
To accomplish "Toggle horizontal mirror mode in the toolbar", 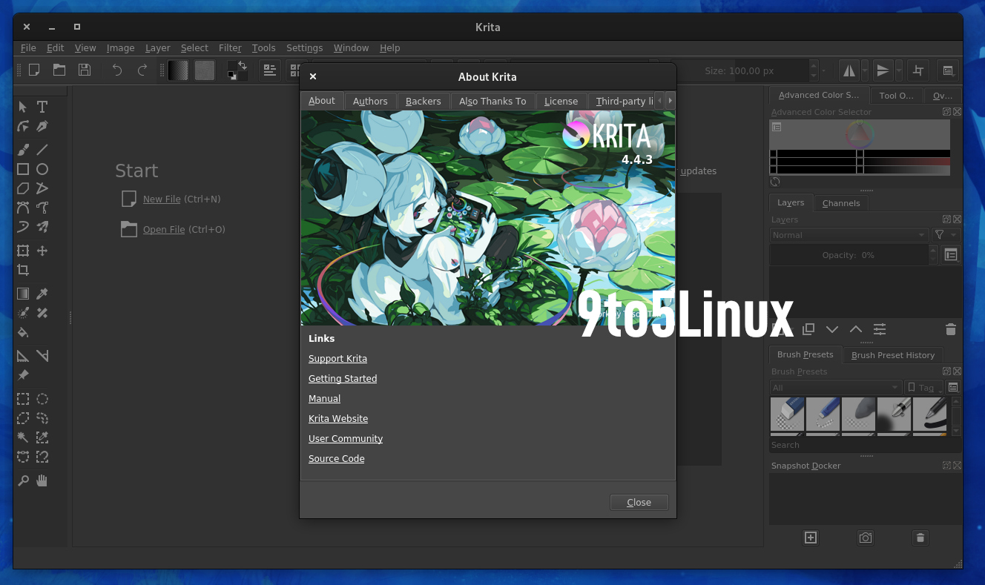I will 849,70.
